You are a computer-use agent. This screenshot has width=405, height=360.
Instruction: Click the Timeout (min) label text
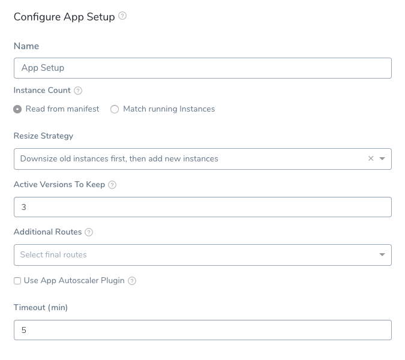(x=41, y=308)
